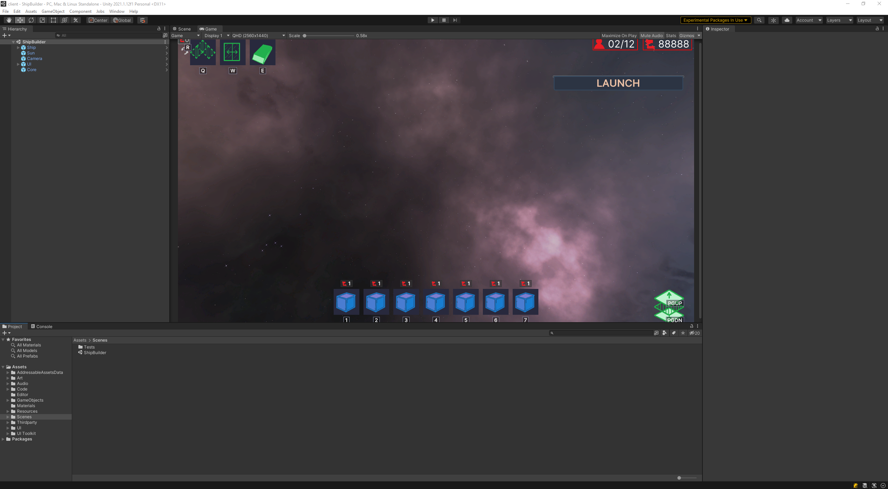Open the Window menu

click(117, 11)
